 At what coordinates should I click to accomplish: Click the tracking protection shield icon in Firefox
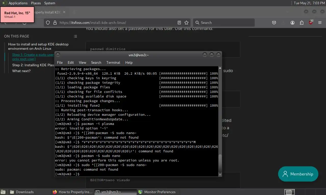[x=48, y=23]
